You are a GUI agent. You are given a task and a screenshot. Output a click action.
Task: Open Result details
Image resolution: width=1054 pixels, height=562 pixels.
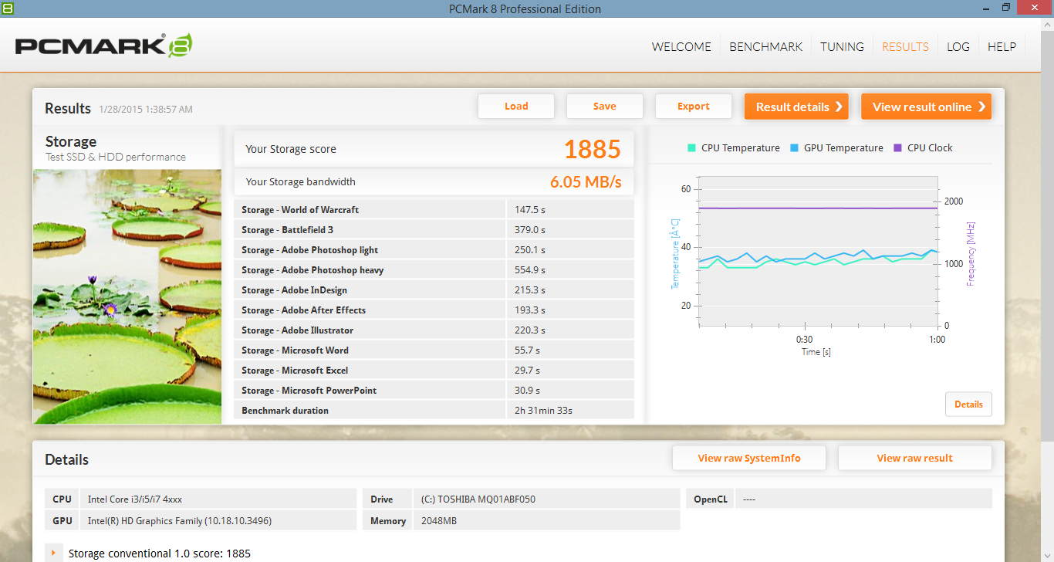[796, 107]
